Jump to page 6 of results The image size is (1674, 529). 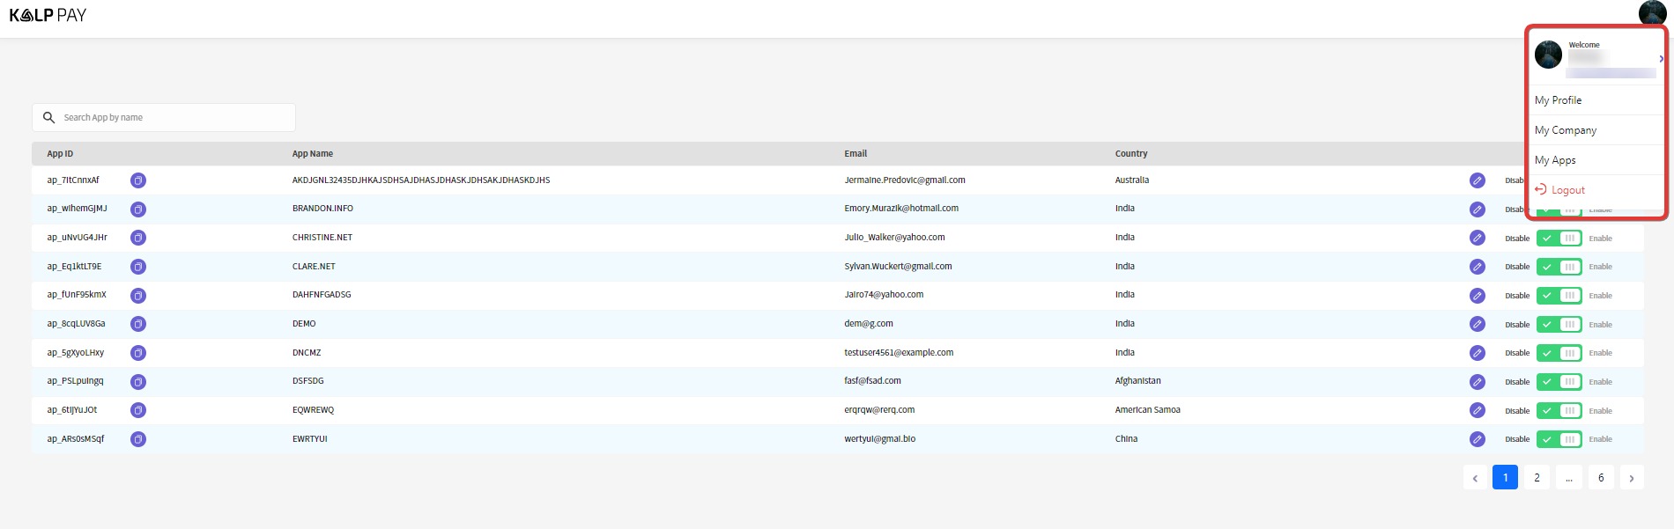click(1601, 478)
